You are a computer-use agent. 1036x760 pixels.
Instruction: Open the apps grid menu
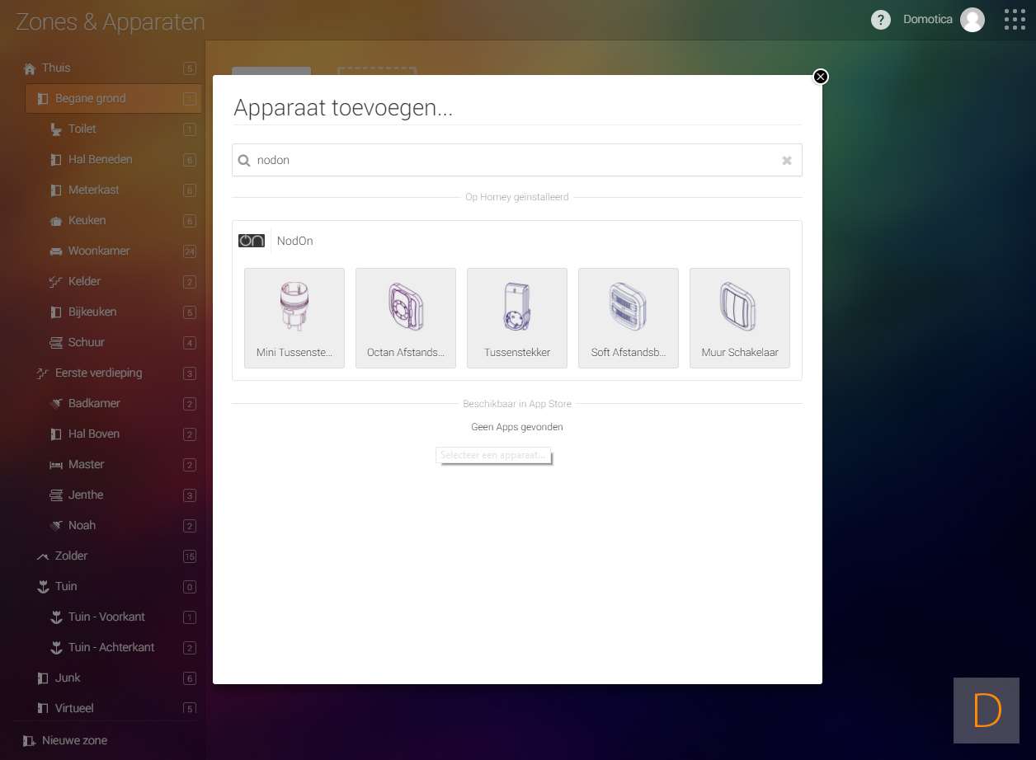tap(1015, 20)
